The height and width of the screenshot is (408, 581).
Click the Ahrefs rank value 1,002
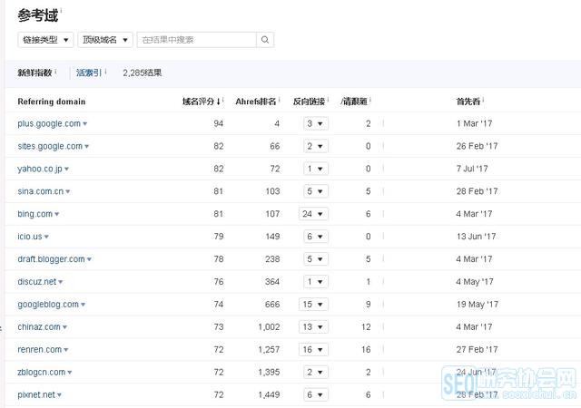pos(269,327)
